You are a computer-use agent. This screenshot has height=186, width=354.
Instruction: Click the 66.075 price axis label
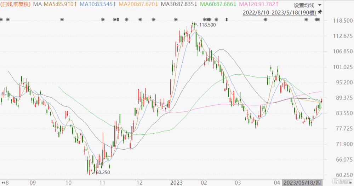(344, 159)
